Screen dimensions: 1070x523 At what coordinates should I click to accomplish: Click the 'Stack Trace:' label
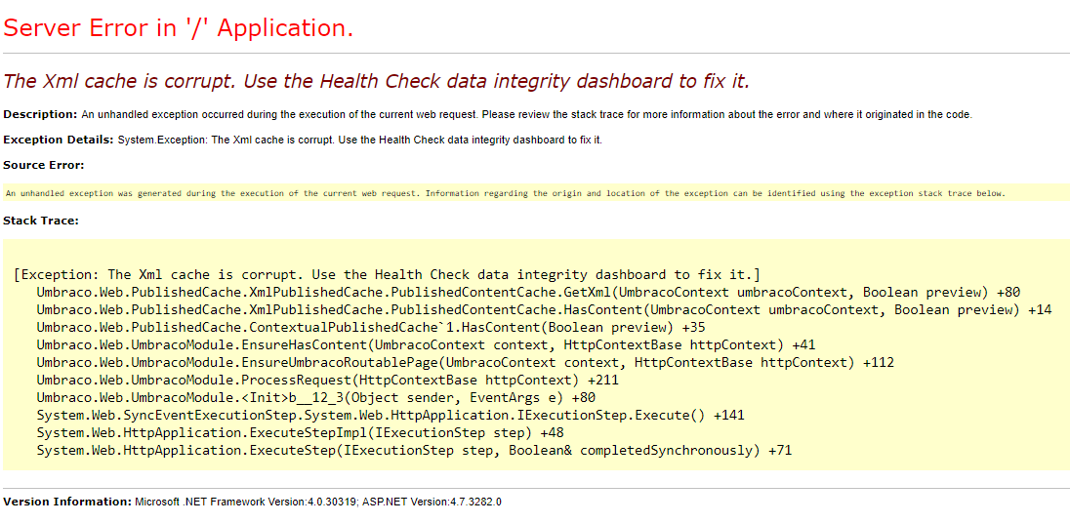tap(41, 221)
